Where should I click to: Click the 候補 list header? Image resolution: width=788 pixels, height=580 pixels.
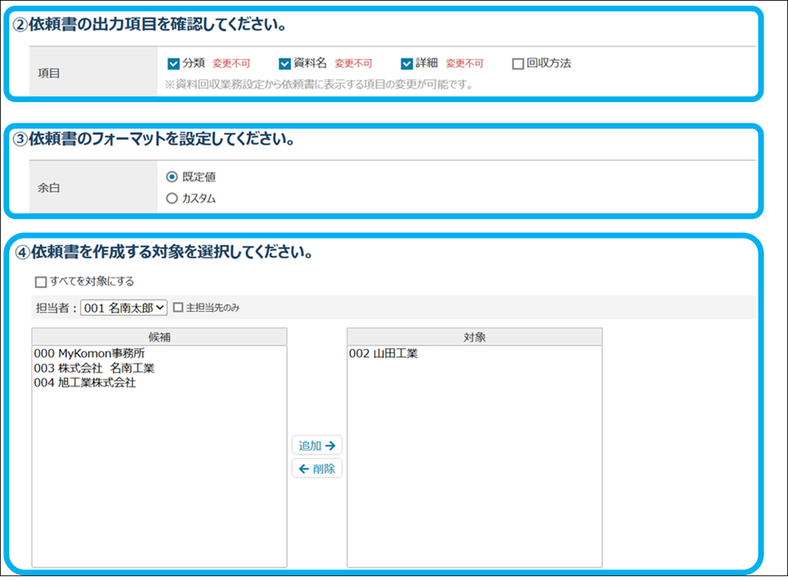click(159, 337)
